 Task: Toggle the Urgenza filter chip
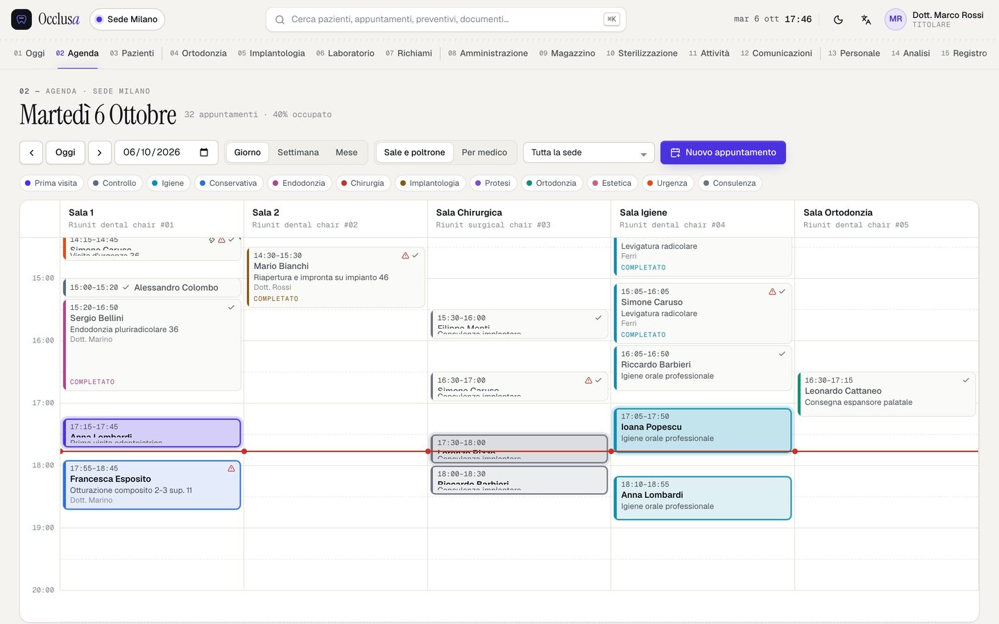(667, 183)
